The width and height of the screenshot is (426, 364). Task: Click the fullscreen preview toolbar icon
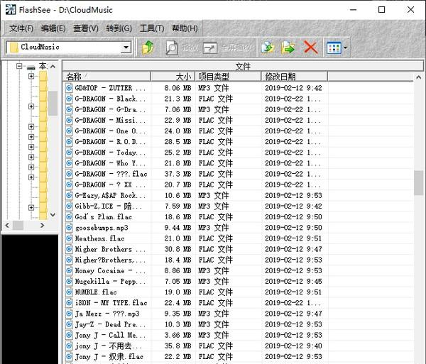pos(210,48)
